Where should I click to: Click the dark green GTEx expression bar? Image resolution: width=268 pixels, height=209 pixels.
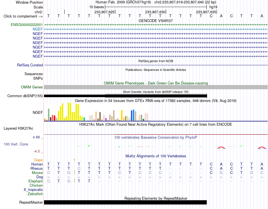[143, 120]
